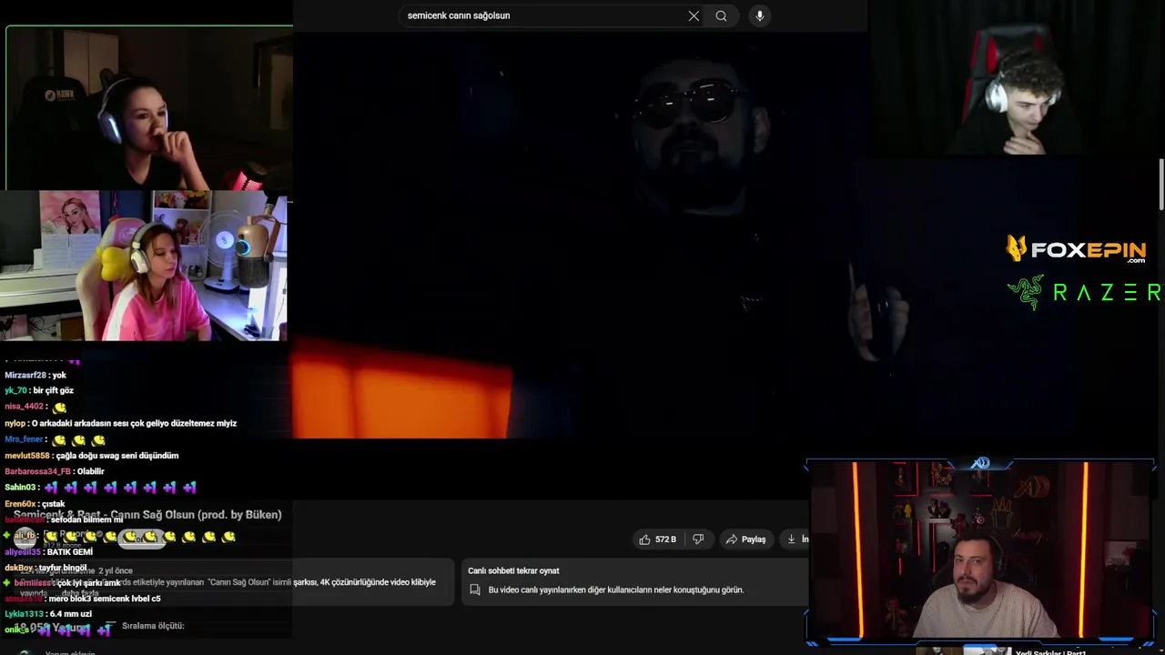
Task: Select the bottom-right framed webcam overlay
Action: tap(981, 551)
